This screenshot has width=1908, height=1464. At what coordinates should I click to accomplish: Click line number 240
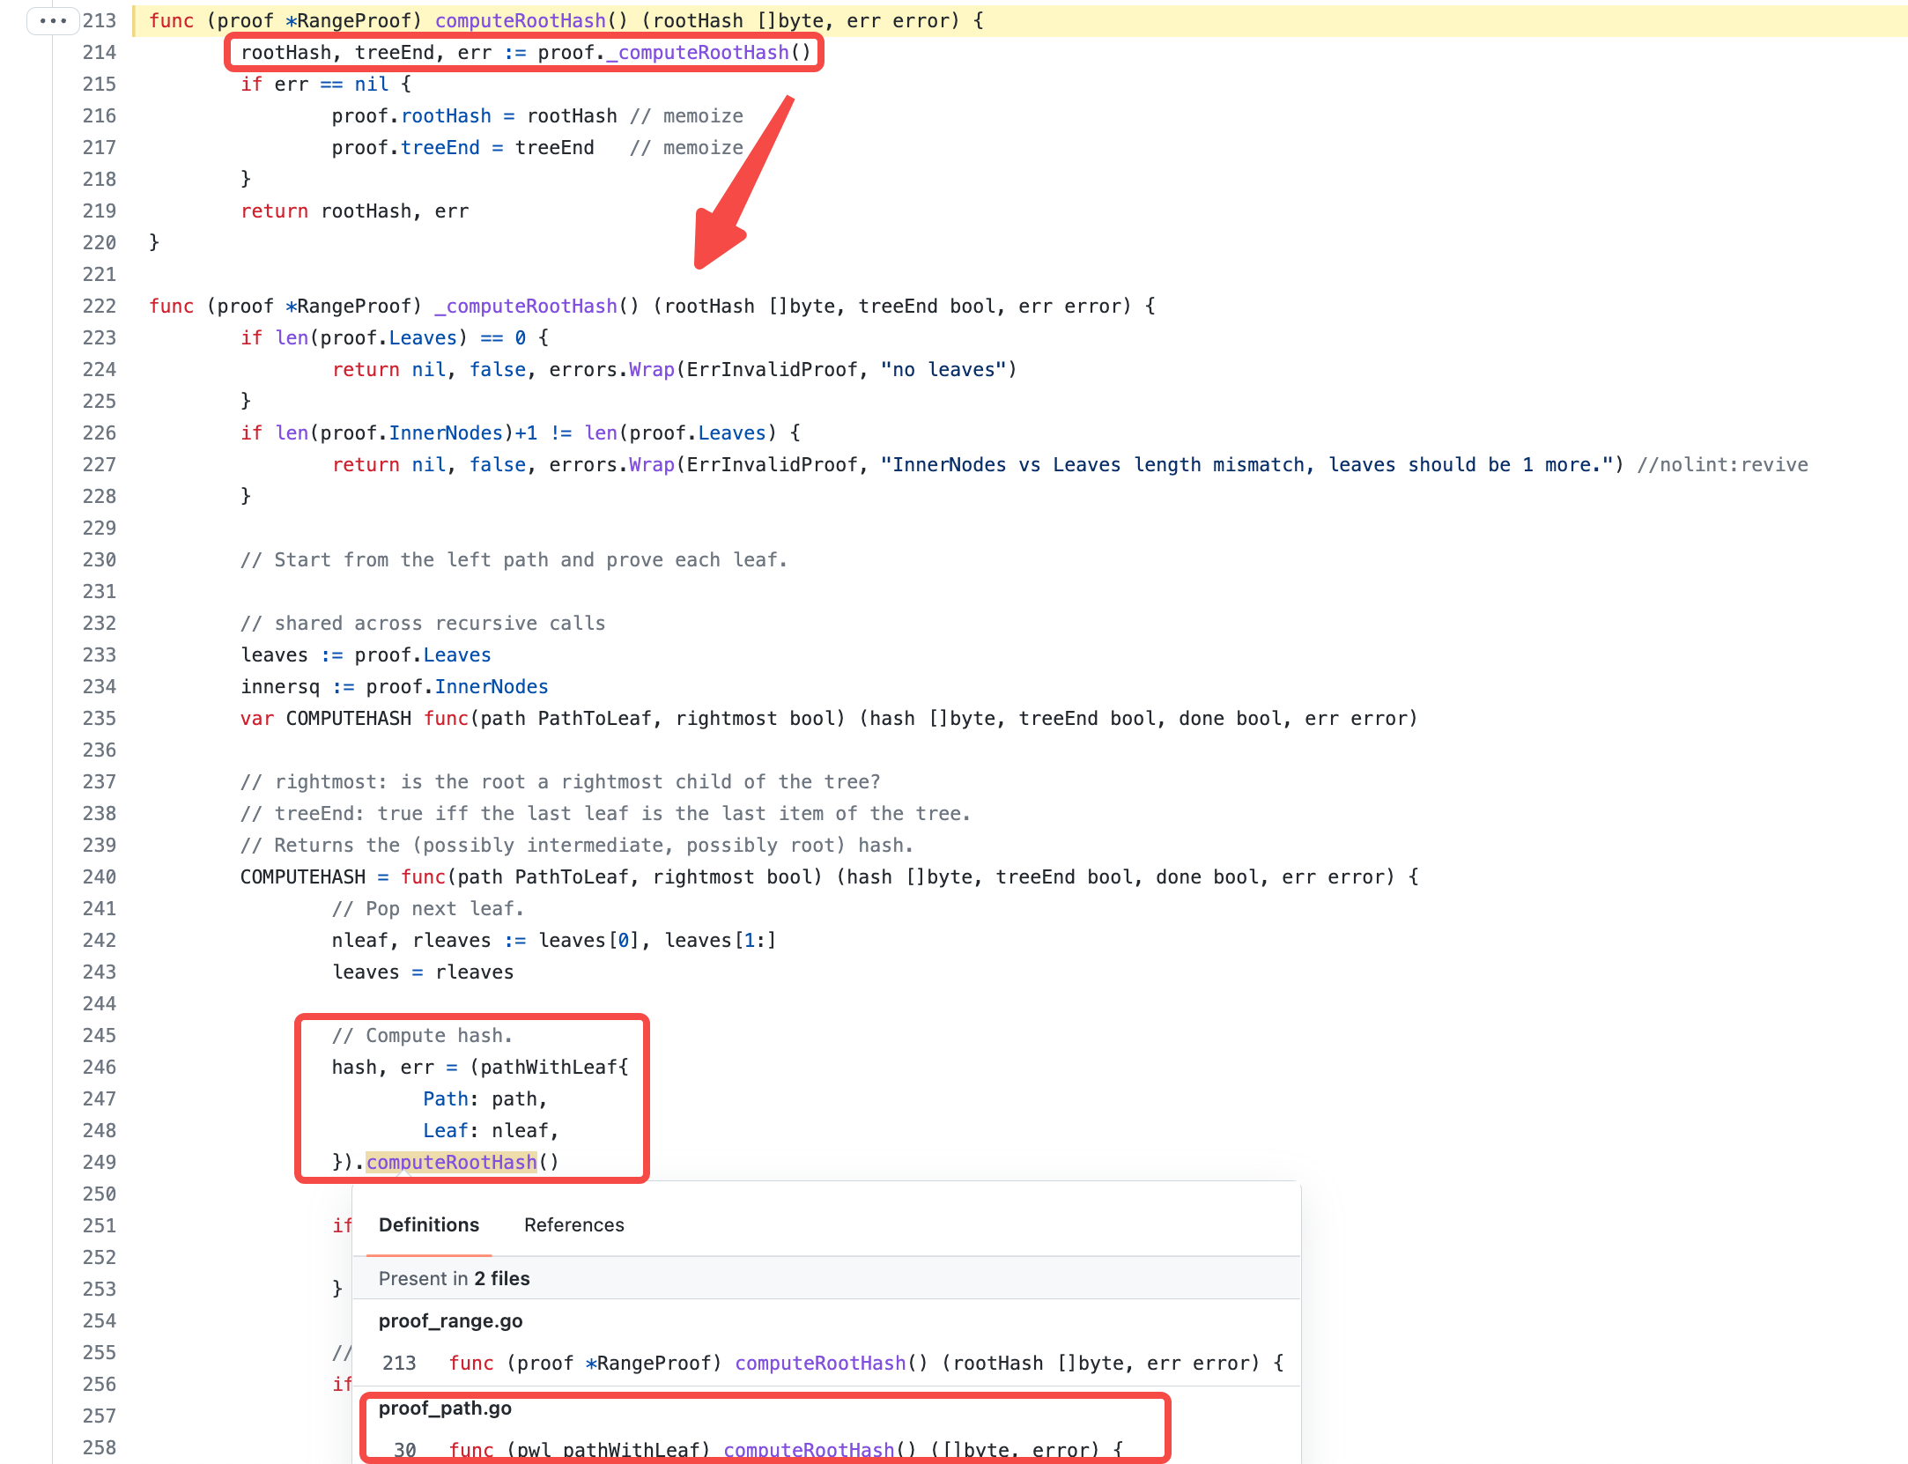tap(100, 876)
